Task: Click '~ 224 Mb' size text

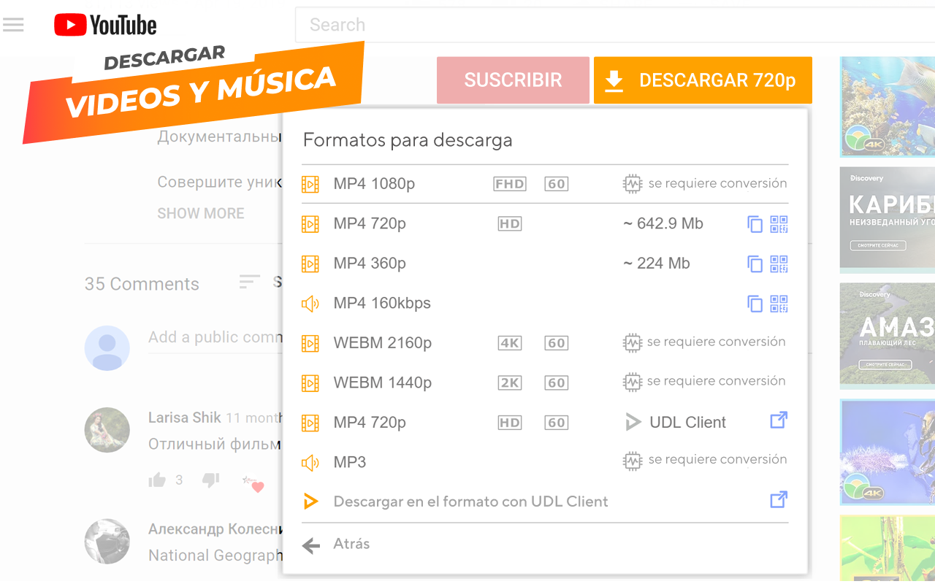Action: (x=656, y=264)
